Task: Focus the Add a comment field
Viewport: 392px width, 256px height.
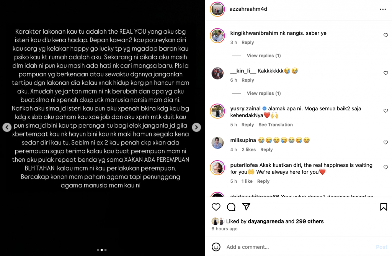Action: [x=299, y=247]
